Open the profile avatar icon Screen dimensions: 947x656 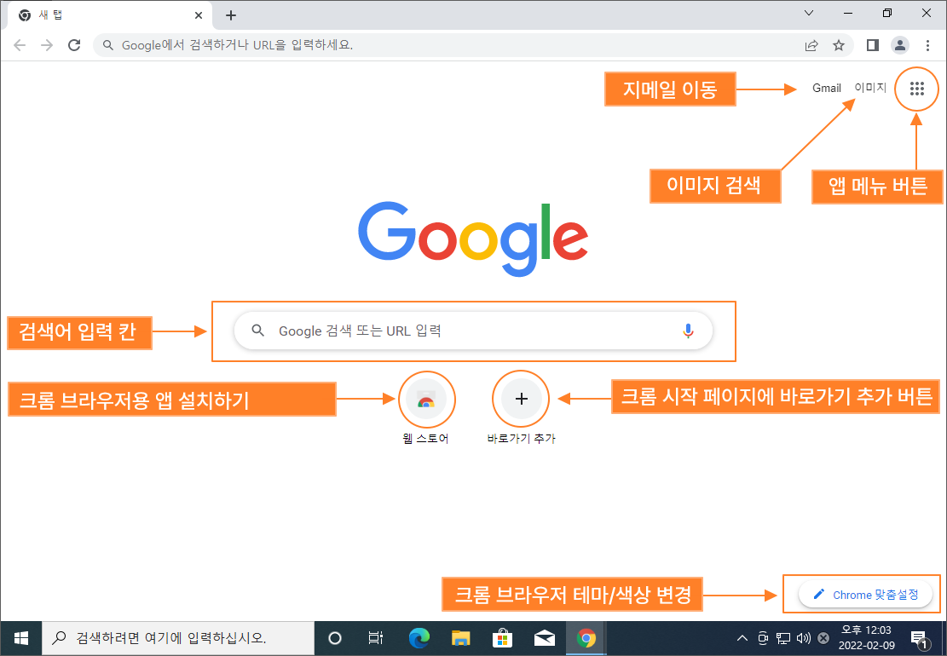[x=900, y=45]
